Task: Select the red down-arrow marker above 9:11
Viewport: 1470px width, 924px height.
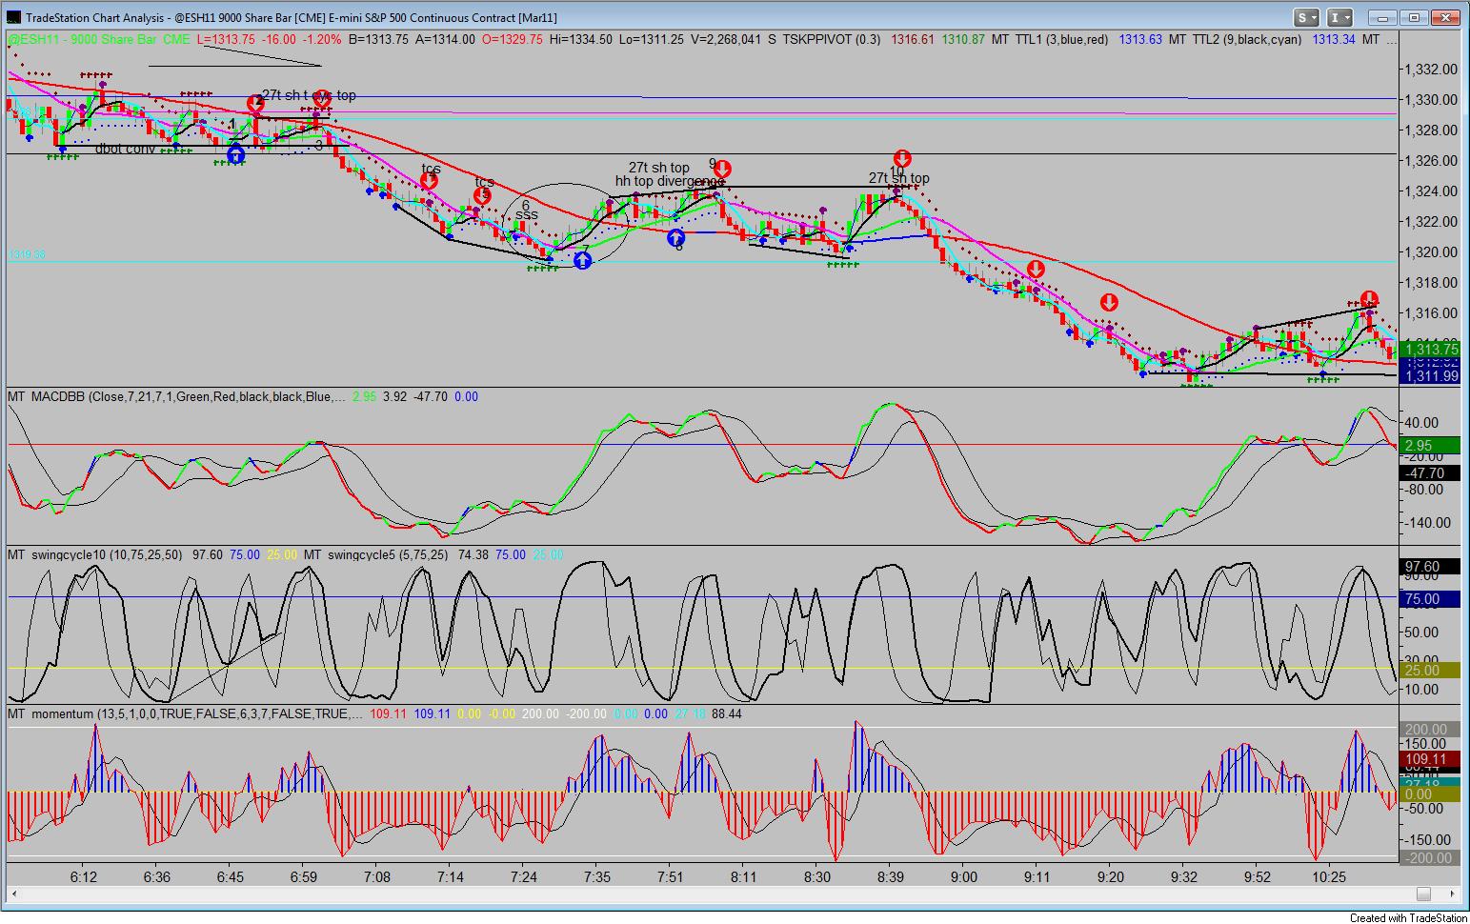Action: click(1036, 270)
